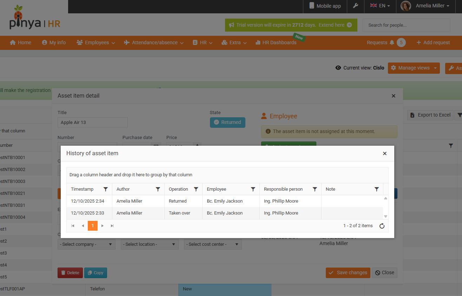Open HR Dashboards
Image resolution: width=462 pixels, height=296 pixels.
(276, 42)
